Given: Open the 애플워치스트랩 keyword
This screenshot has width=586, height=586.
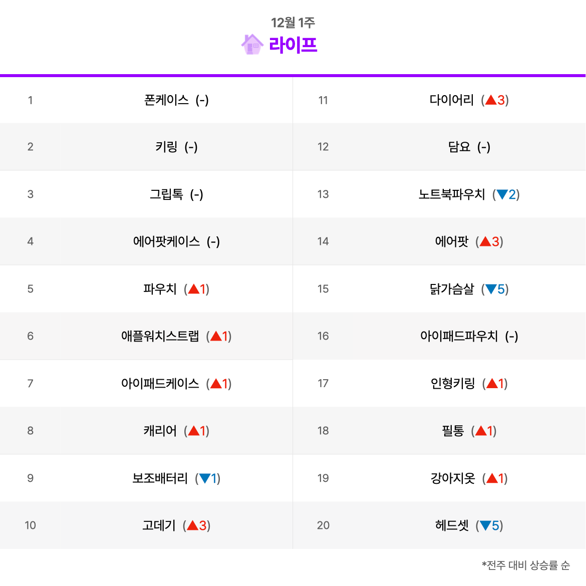Looking at the screenshot, I should click(160, 336).
